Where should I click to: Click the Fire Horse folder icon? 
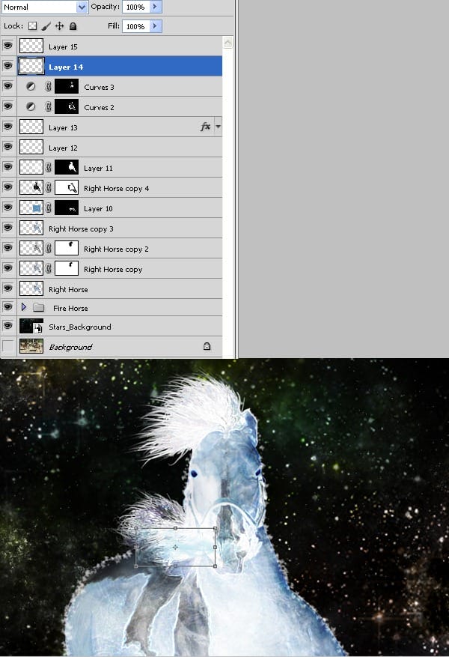39,308
